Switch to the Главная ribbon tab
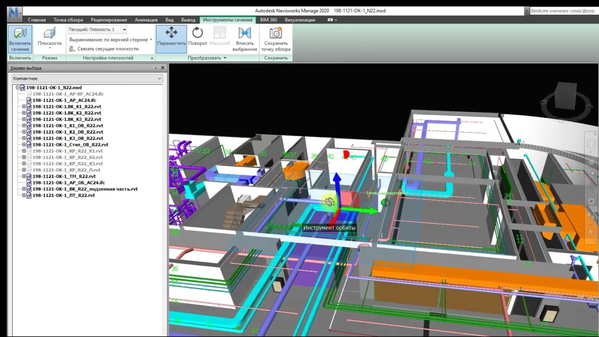599x337 pixels. [37, 20]
